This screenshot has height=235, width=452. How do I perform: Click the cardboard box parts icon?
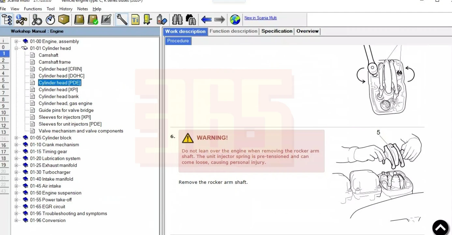click(x=64, y=20)
